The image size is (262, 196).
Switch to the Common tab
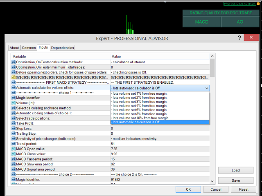pos(29,48)
